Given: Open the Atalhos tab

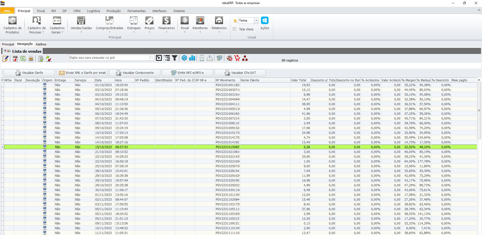Looking at the screenshot, I should pos(41,44).
